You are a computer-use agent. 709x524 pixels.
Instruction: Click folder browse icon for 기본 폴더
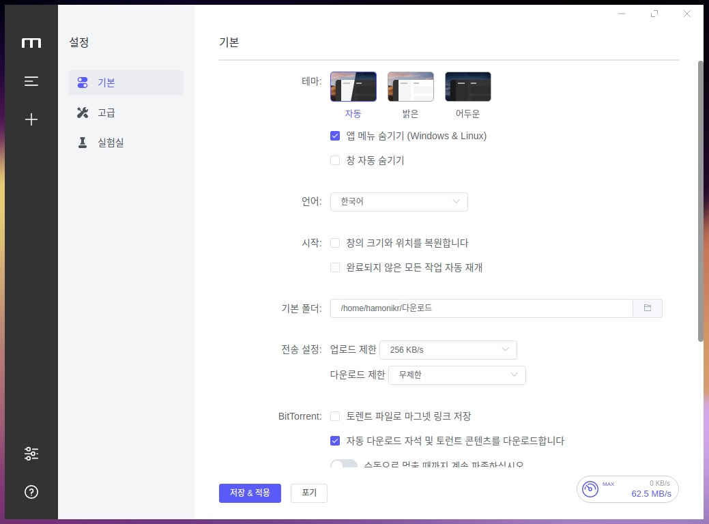[648, 308]
